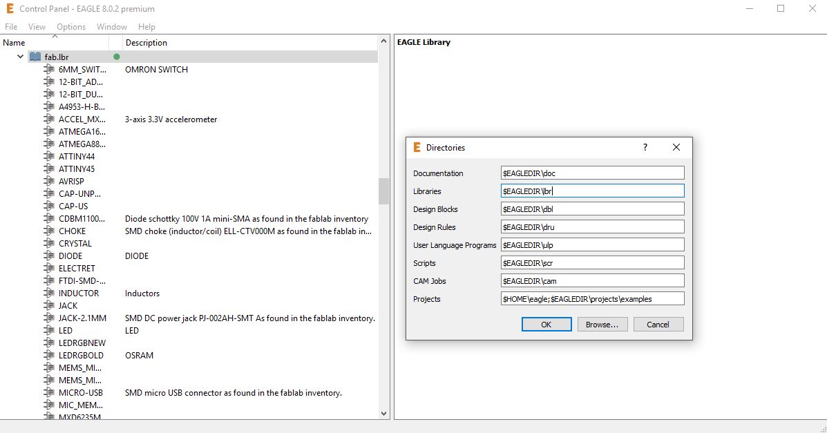This screenshot has width=827, height=433.
Task: Click the ? help button in the Directories dialog
Action: tap(645, 147)
